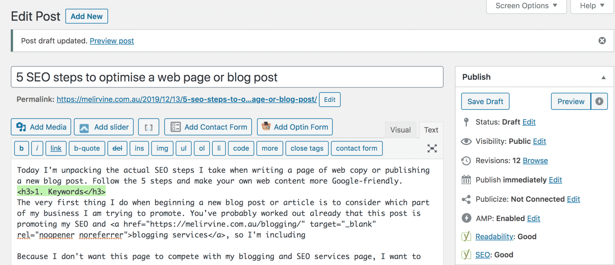
Task: Insert blockquote with b-quote button
Action: 87,148
